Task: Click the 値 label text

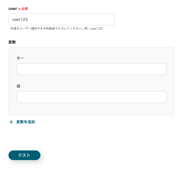Action: coord(19,86)
